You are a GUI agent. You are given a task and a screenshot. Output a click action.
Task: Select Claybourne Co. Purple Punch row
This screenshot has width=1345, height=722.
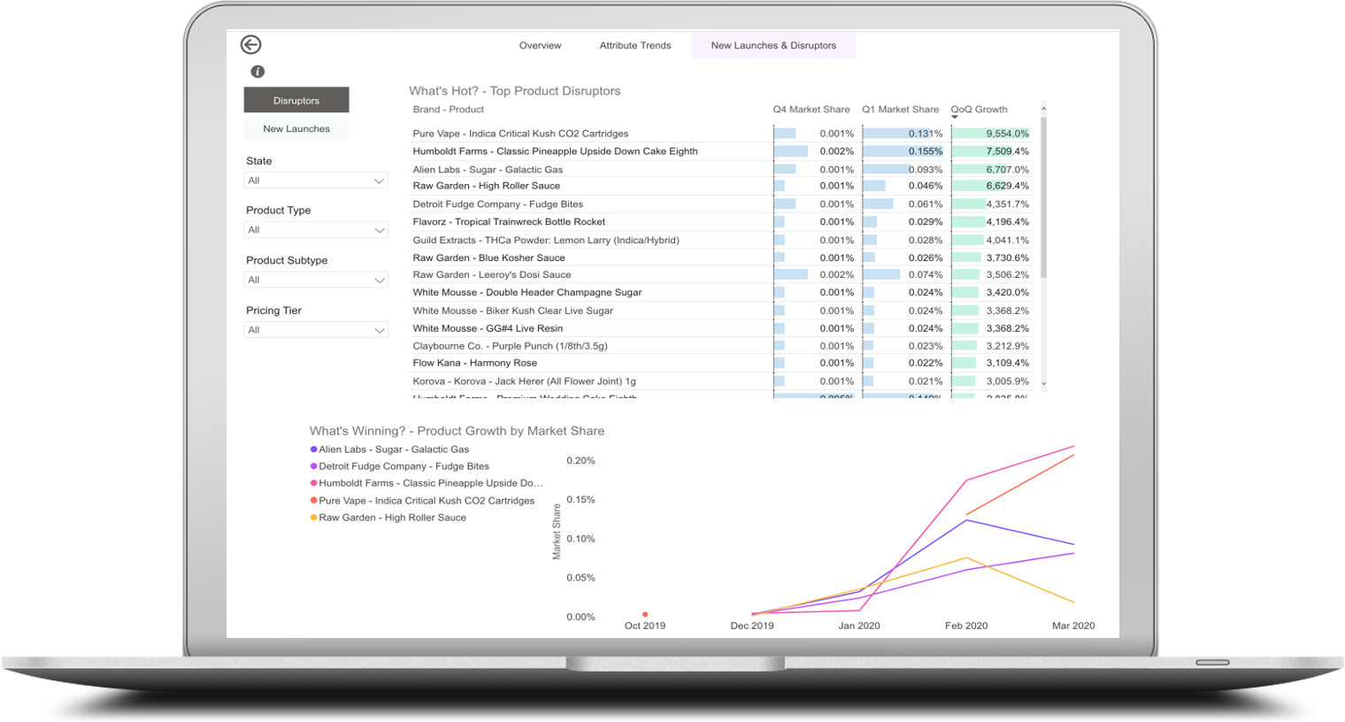(721, 346)
